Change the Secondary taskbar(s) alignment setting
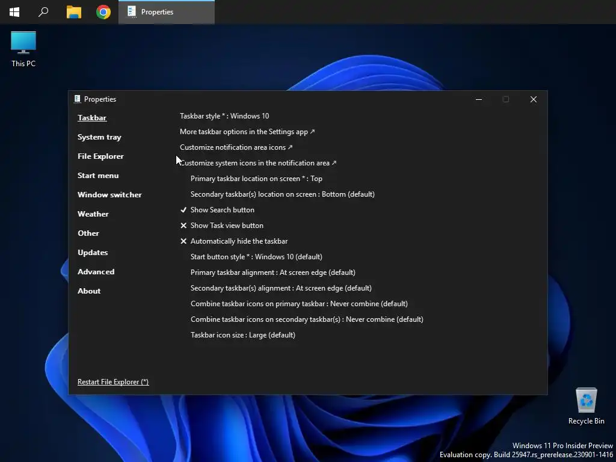 pyautogui.click(x=281, y=288)
